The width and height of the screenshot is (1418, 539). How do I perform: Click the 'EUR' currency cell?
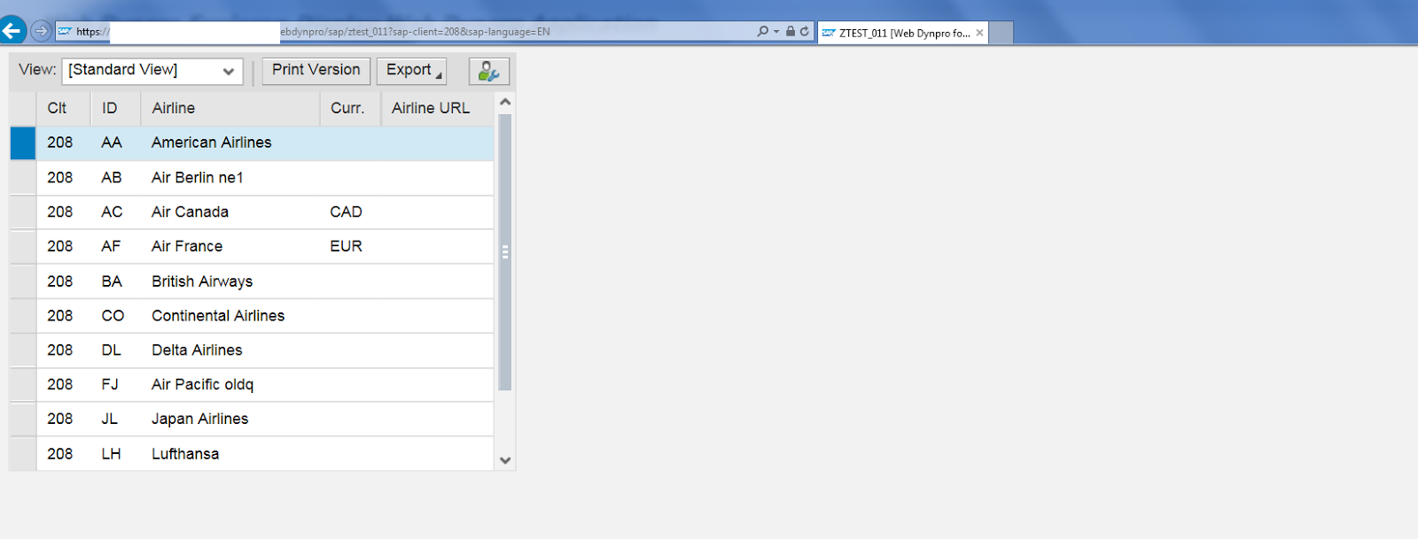click(x=350, y=247)
